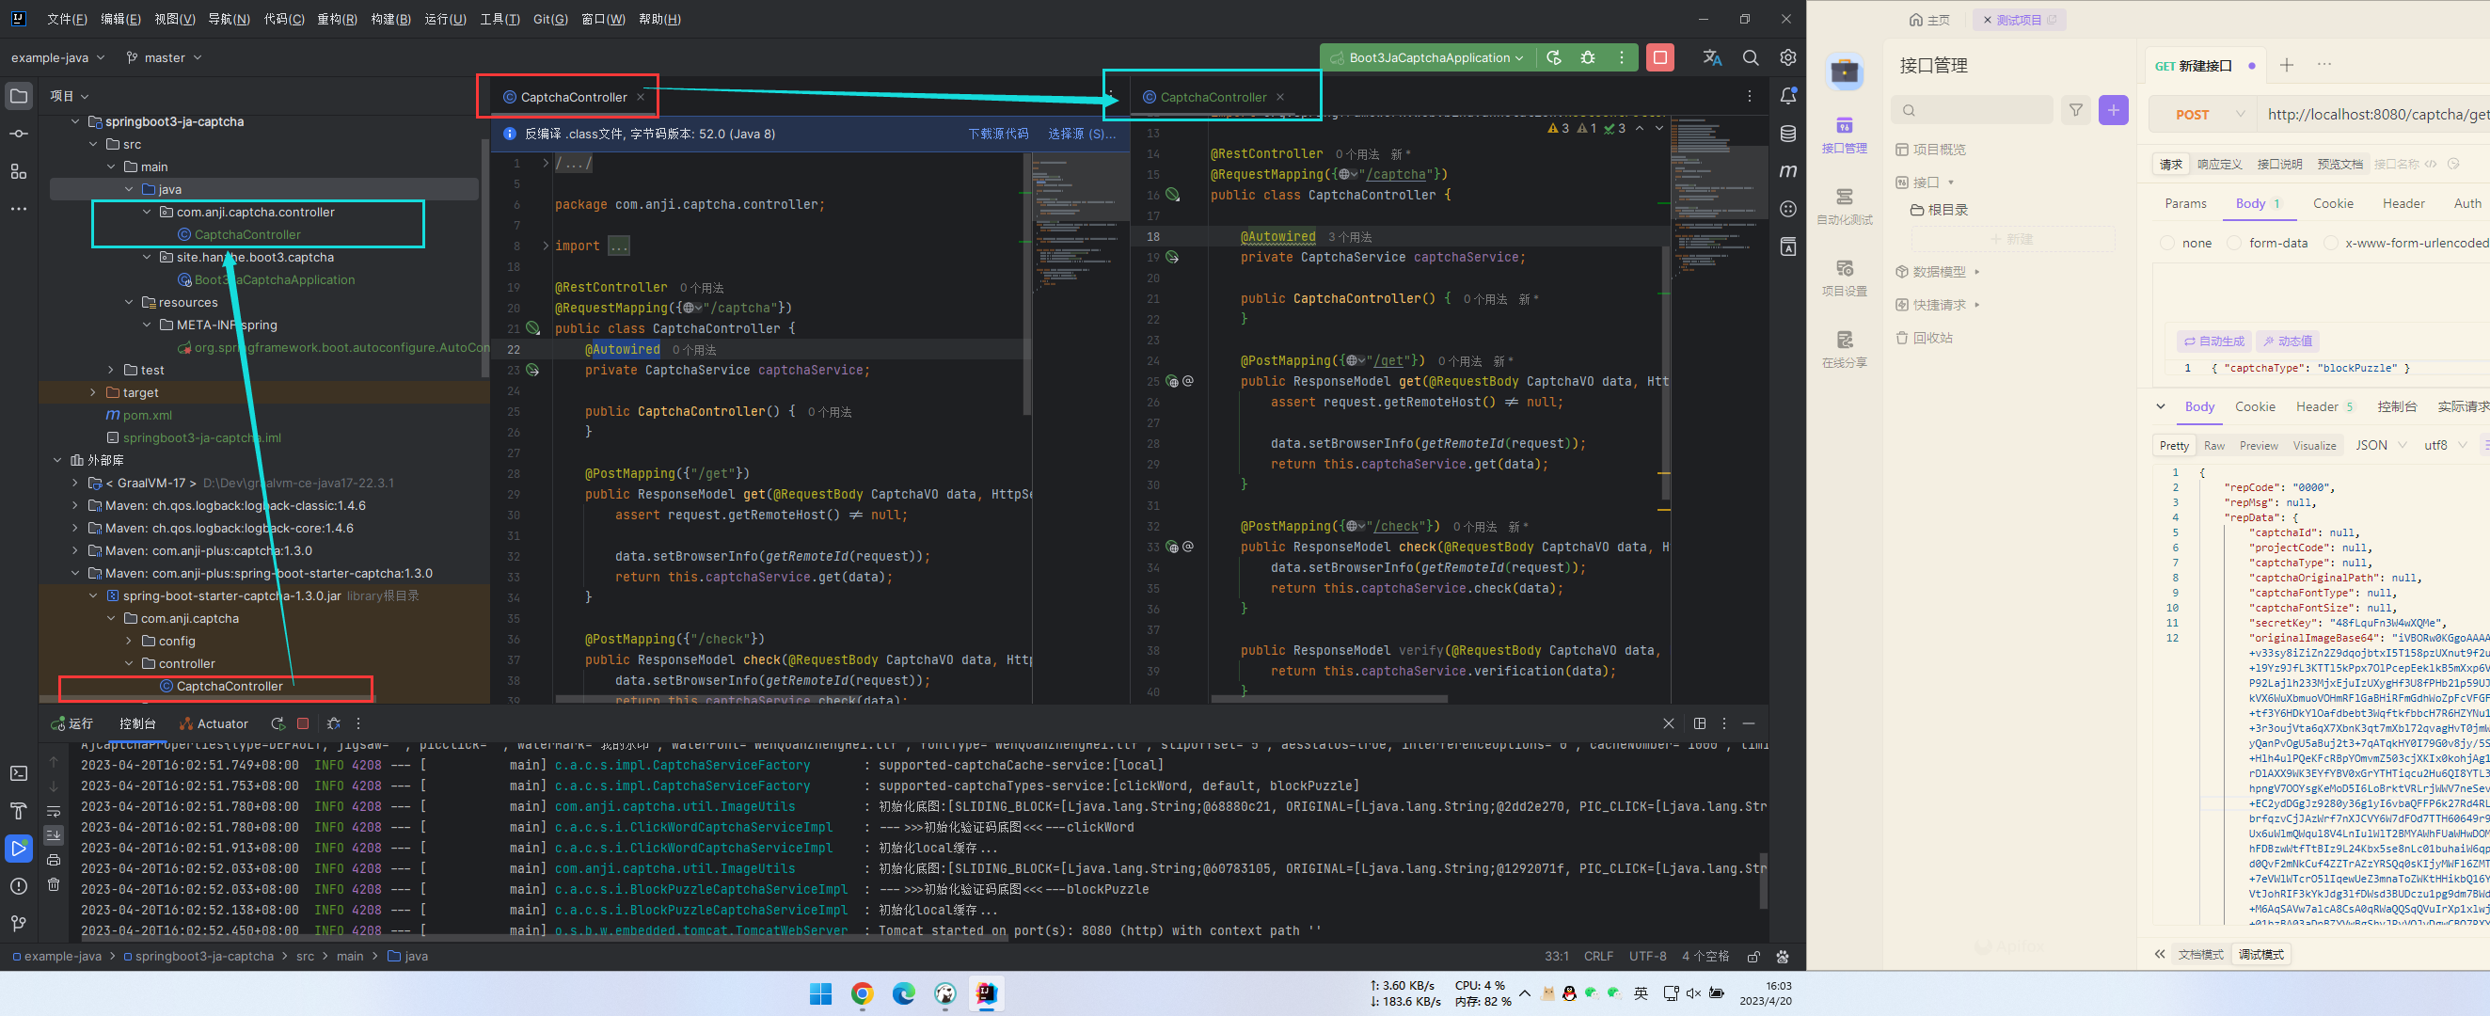This screenshot has width=2490, height=1016.
Task: Toggle scroll to end in console
Action: point(54,834)
